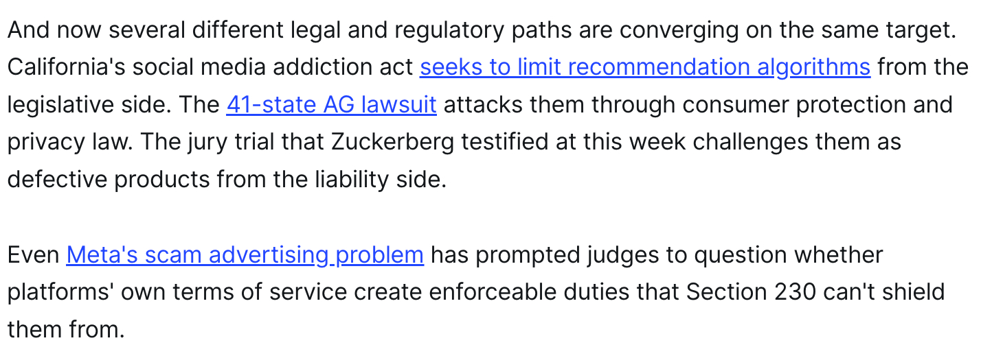981x358 pixels.
Task: Open the "seeks to limit recommendation algorithms" link
Action: click(x=644, y=67)
